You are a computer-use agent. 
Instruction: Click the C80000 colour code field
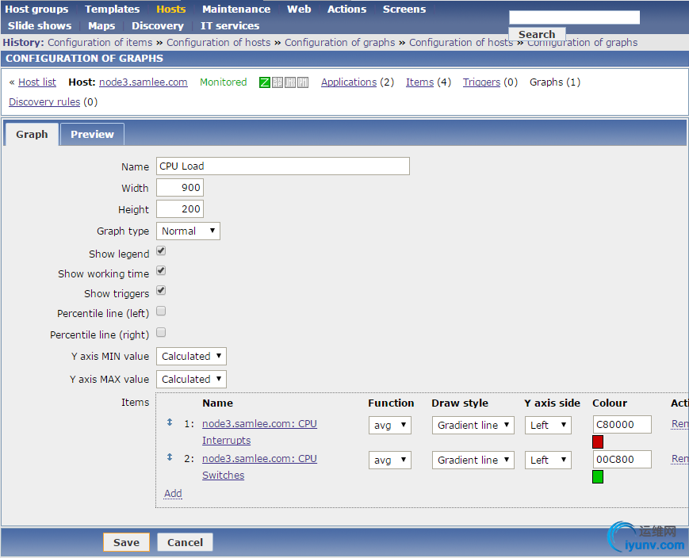[x=622, y=424]
